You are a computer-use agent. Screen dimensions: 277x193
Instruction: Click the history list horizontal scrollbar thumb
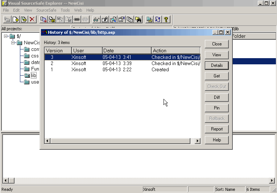120,141
